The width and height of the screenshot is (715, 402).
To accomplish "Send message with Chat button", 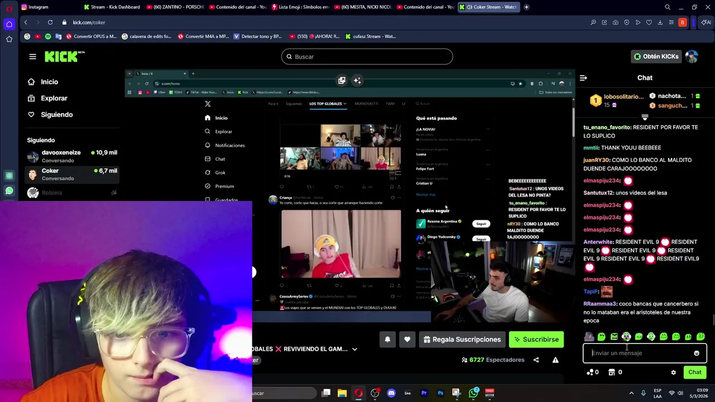I will (x=695, y=372).
